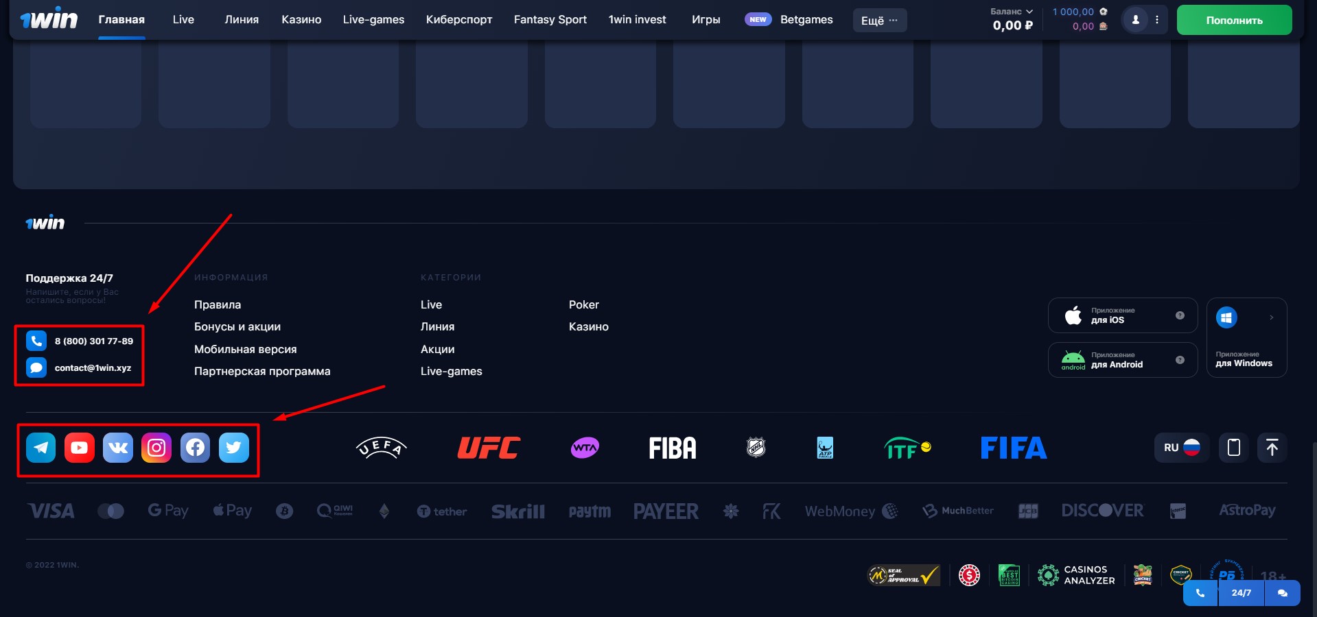Download the Android app
This screenshot has width=1317, height=617.
click(1122, 360)
